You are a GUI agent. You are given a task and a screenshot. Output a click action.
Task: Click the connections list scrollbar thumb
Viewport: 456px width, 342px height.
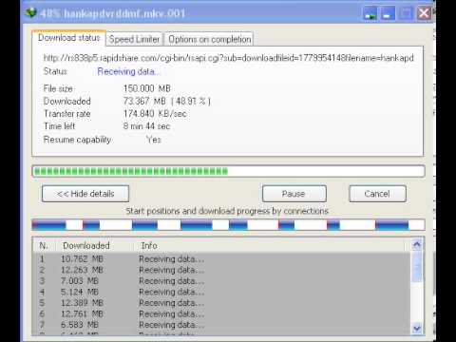pos(417,266)
